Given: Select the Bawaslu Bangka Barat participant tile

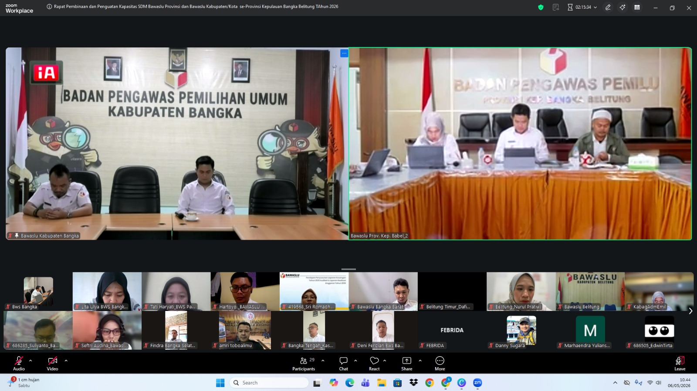Looking at the screenshot, I should click(x=383, y=291).
